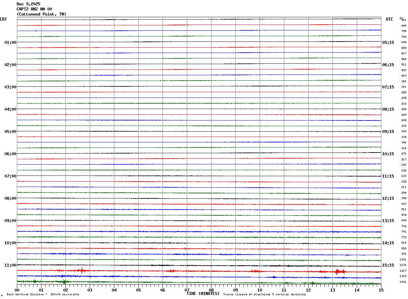This screenshot has height=299, width=408.
Task: Click the '01:00' CDT time label
Action: coord(10,43)
